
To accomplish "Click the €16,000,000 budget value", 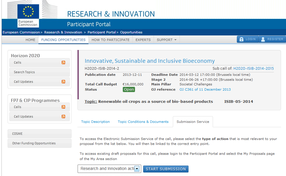I will point(133,84).
